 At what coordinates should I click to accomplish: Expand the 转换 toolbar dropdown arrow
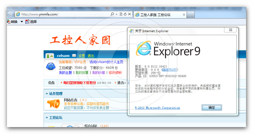point(22,22)
